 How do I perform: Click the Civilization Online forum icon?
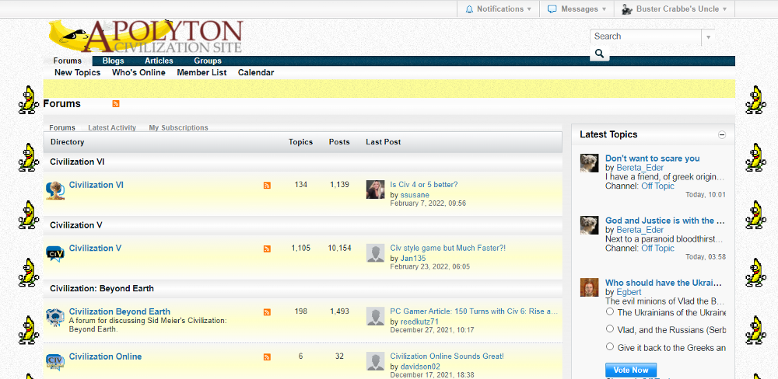(x=54, y=362)
